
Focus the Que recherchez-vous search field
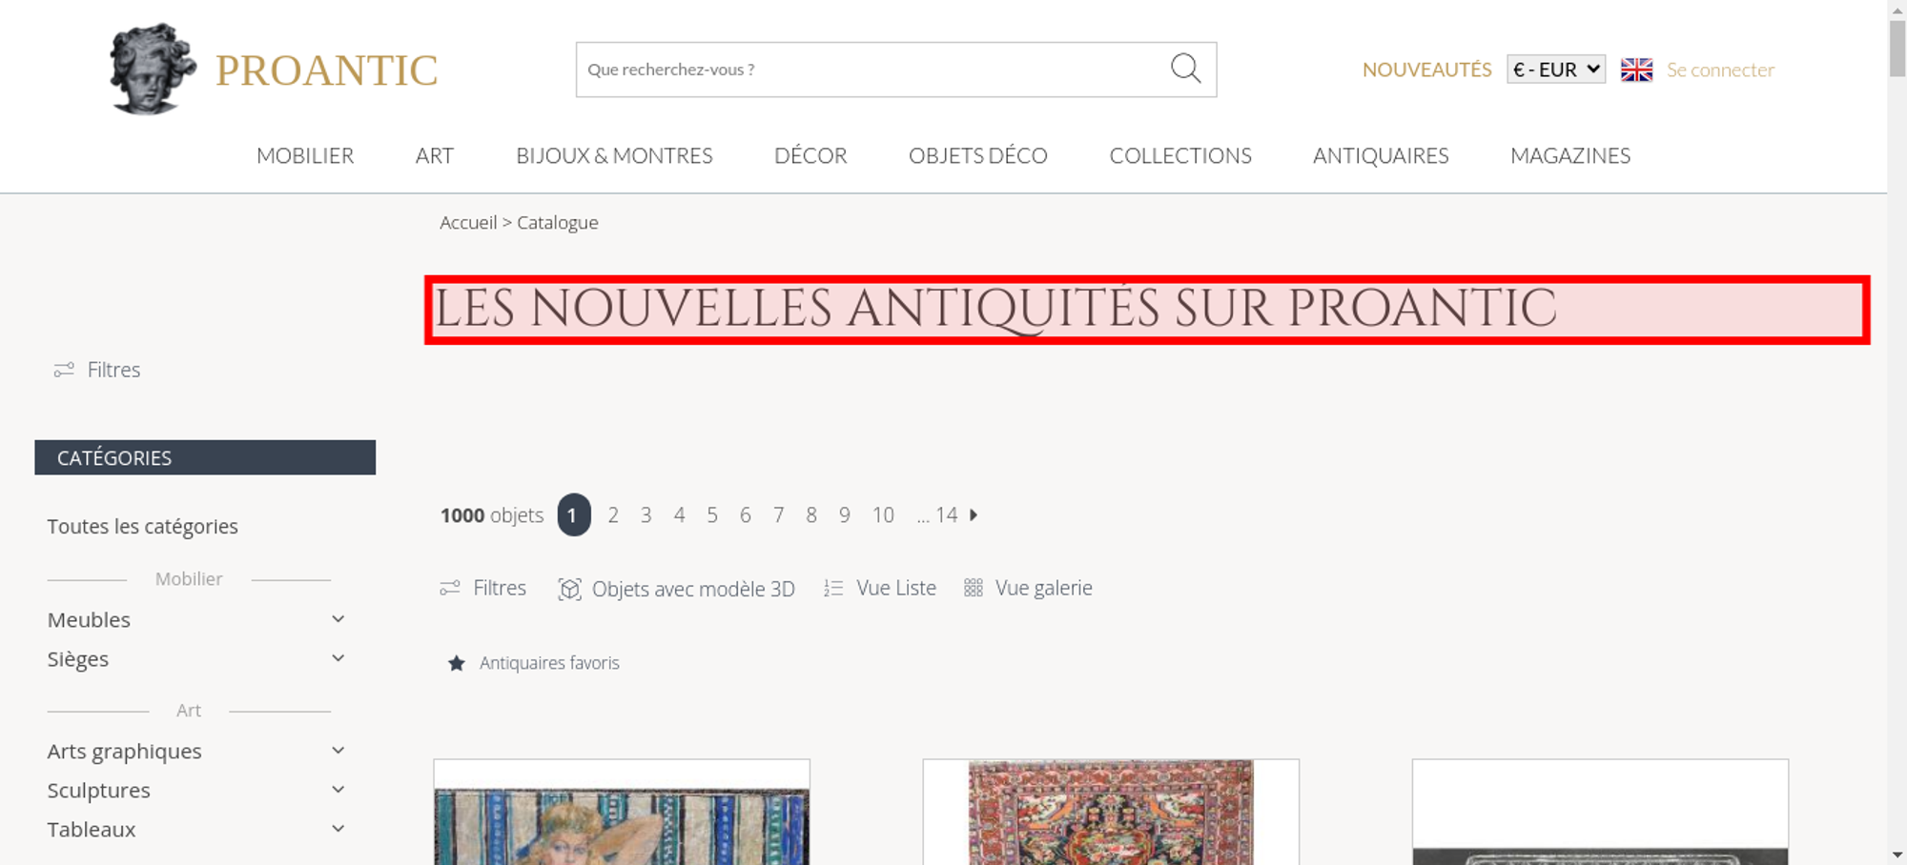click(872, 70)
